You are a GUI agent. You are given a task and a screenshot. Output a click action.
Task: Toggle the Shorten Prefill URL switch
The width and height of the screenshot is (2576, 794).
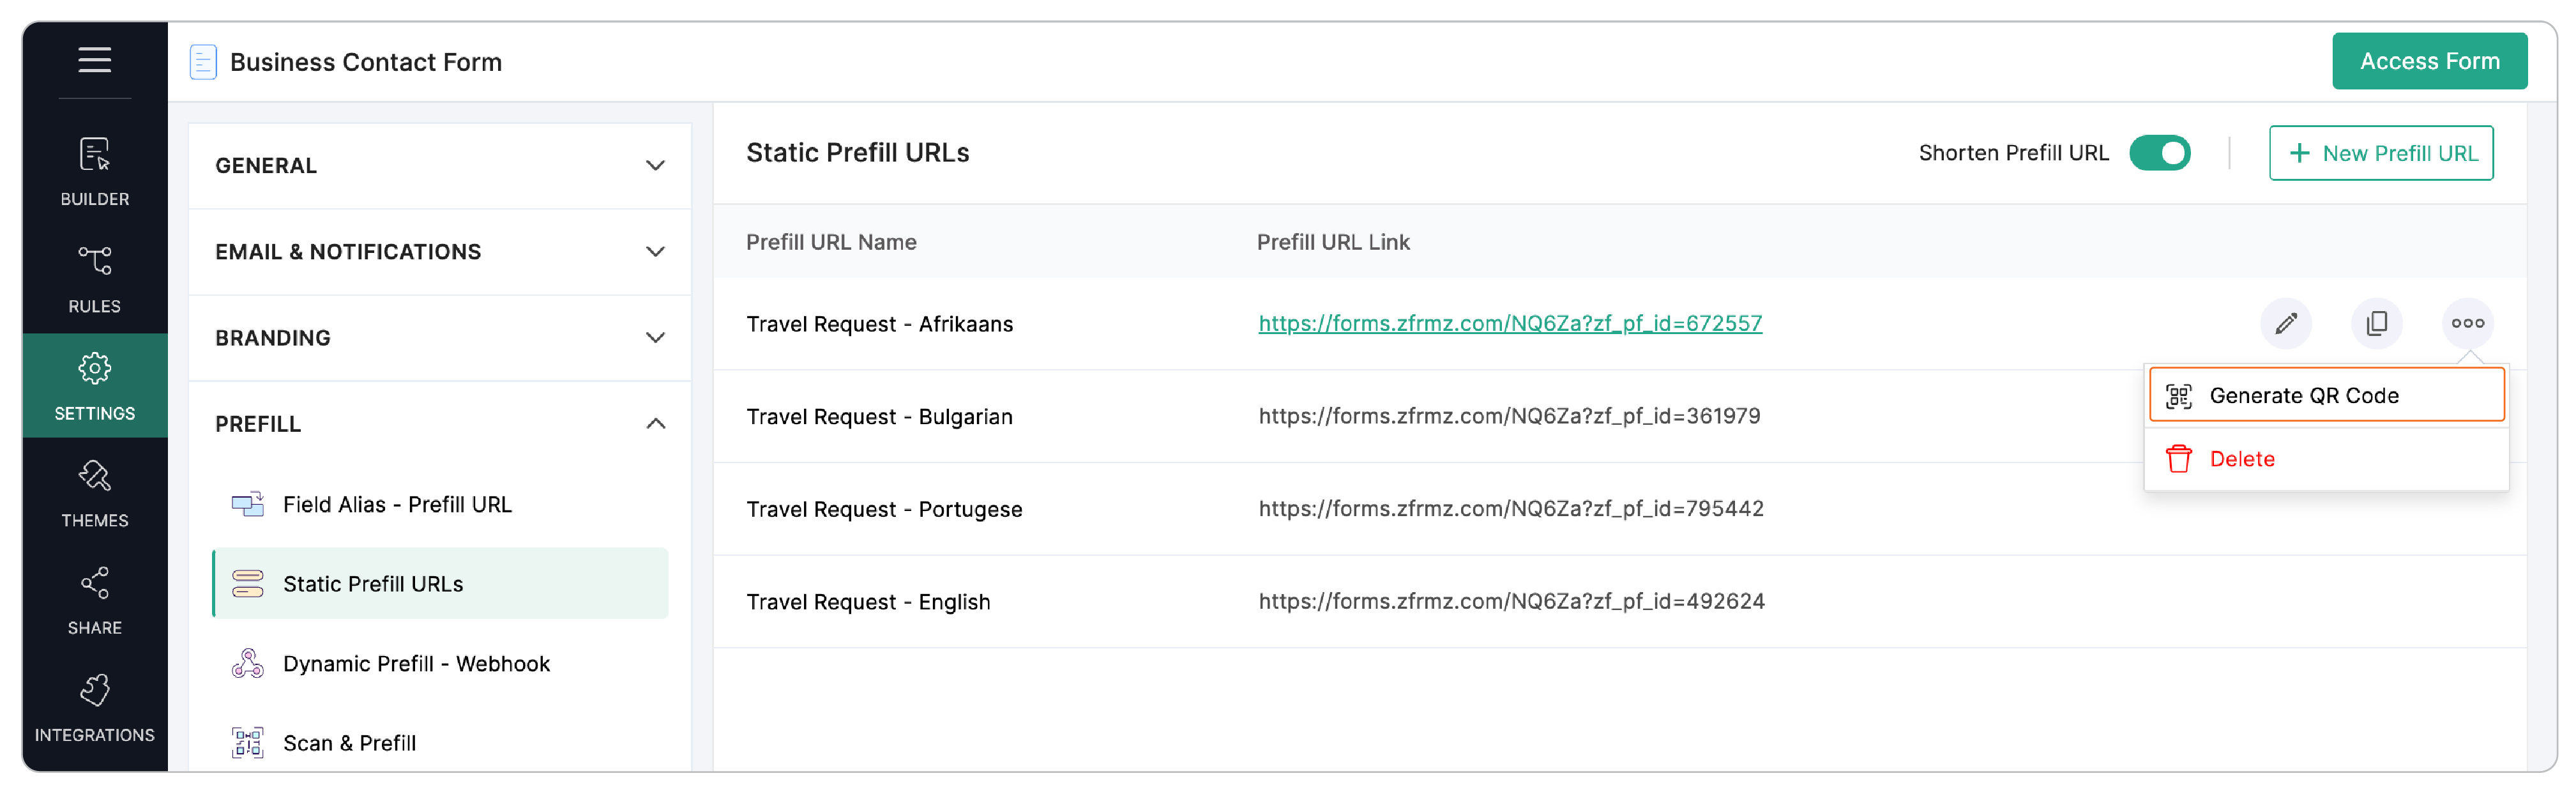click(2159, 153)
